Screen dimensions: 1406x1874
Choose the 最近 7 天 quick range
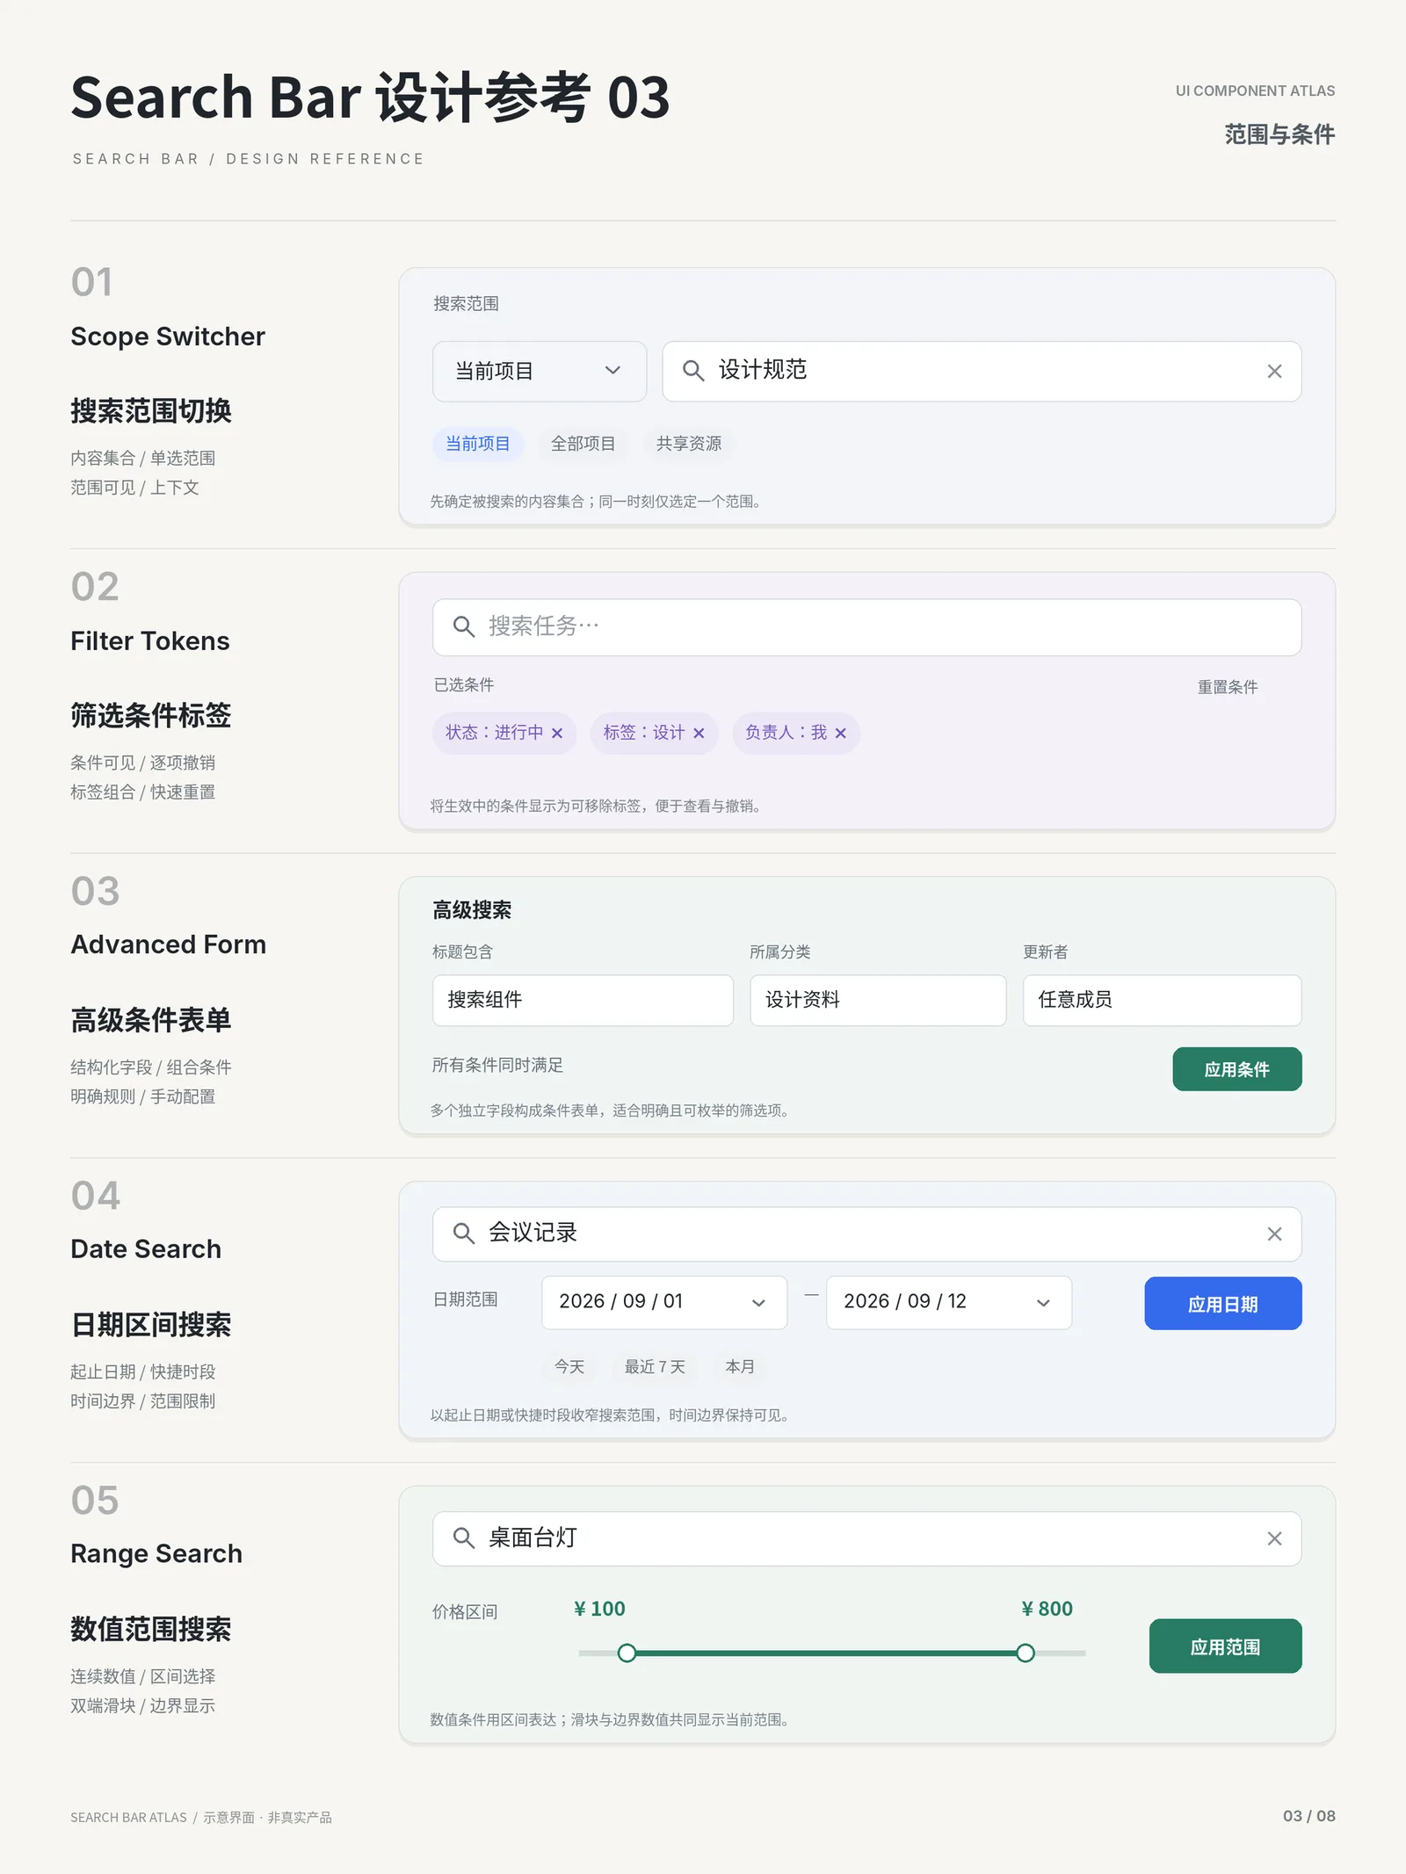pyautogui.click(x=655, y=1366)
